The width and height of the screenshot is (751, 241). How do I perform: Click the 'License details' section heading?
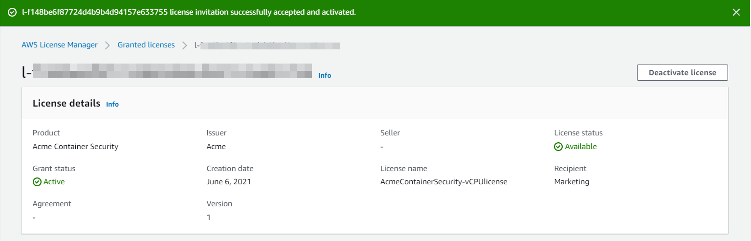66,104
